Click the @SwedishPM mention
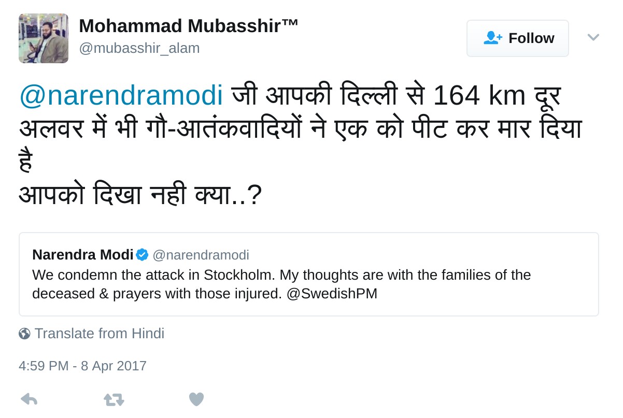 tap(332, 294)
